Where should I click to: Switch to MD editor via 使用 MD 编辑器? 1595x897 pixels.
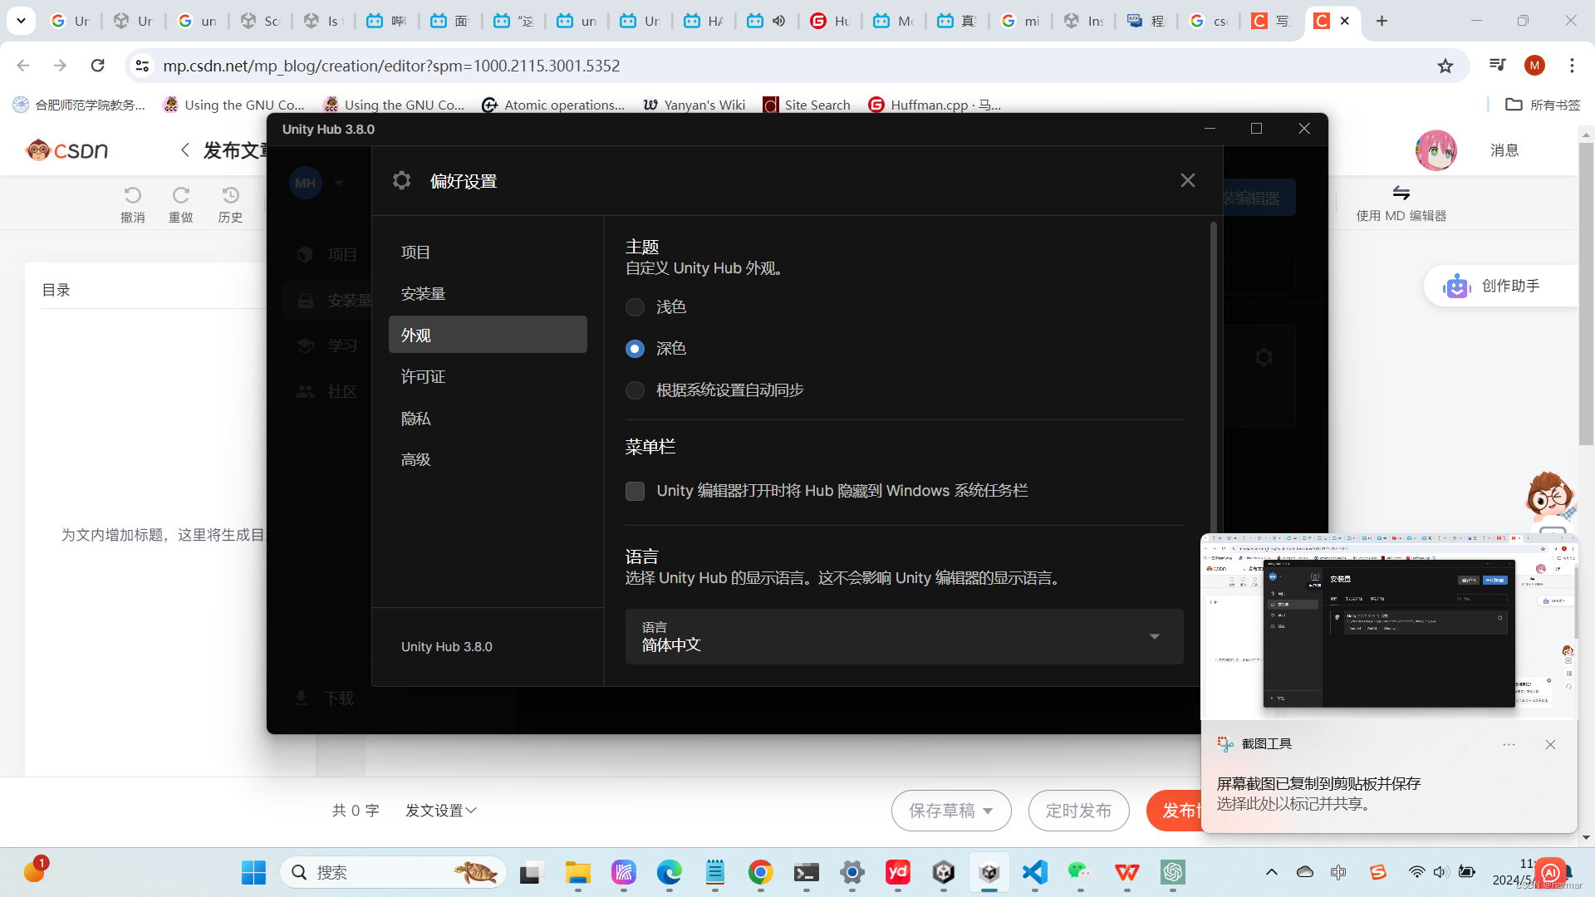[x=1401, y=203]
